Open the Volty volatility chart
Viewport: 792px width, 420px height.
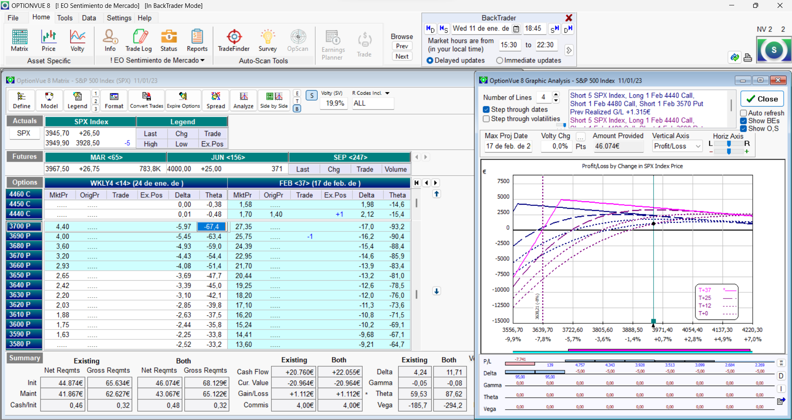[77, 41]
